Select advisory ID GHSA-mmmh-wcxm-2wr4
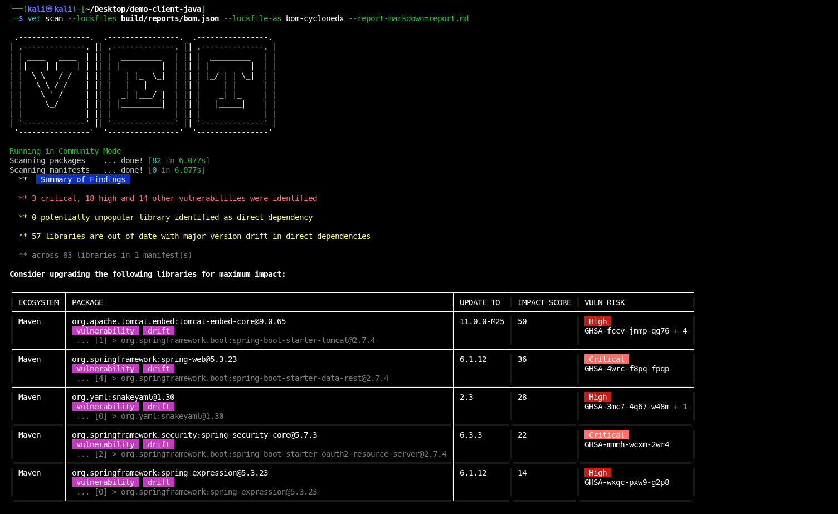Image resolution: width=838 pixels, height=514 pixels. (626, 444)
